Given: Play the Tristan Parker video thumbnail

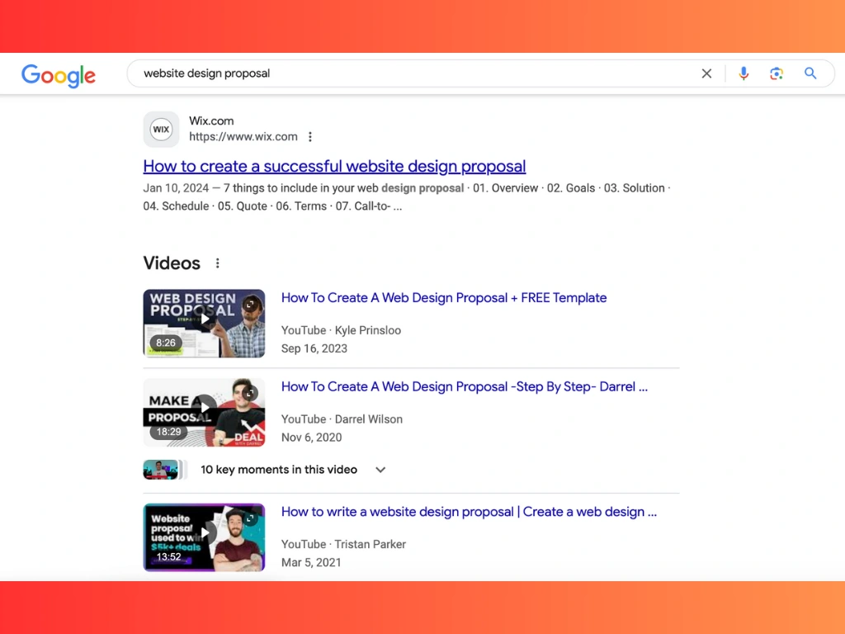Looking at the screenshot, I should [204, 537].
